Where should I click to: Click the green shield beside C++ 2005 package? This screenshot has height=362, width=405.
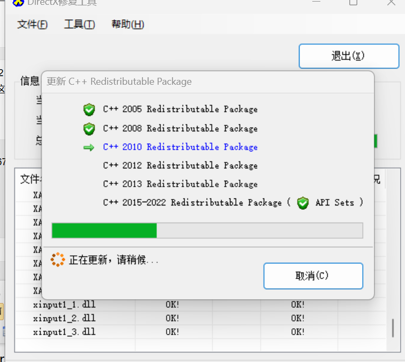89,109
